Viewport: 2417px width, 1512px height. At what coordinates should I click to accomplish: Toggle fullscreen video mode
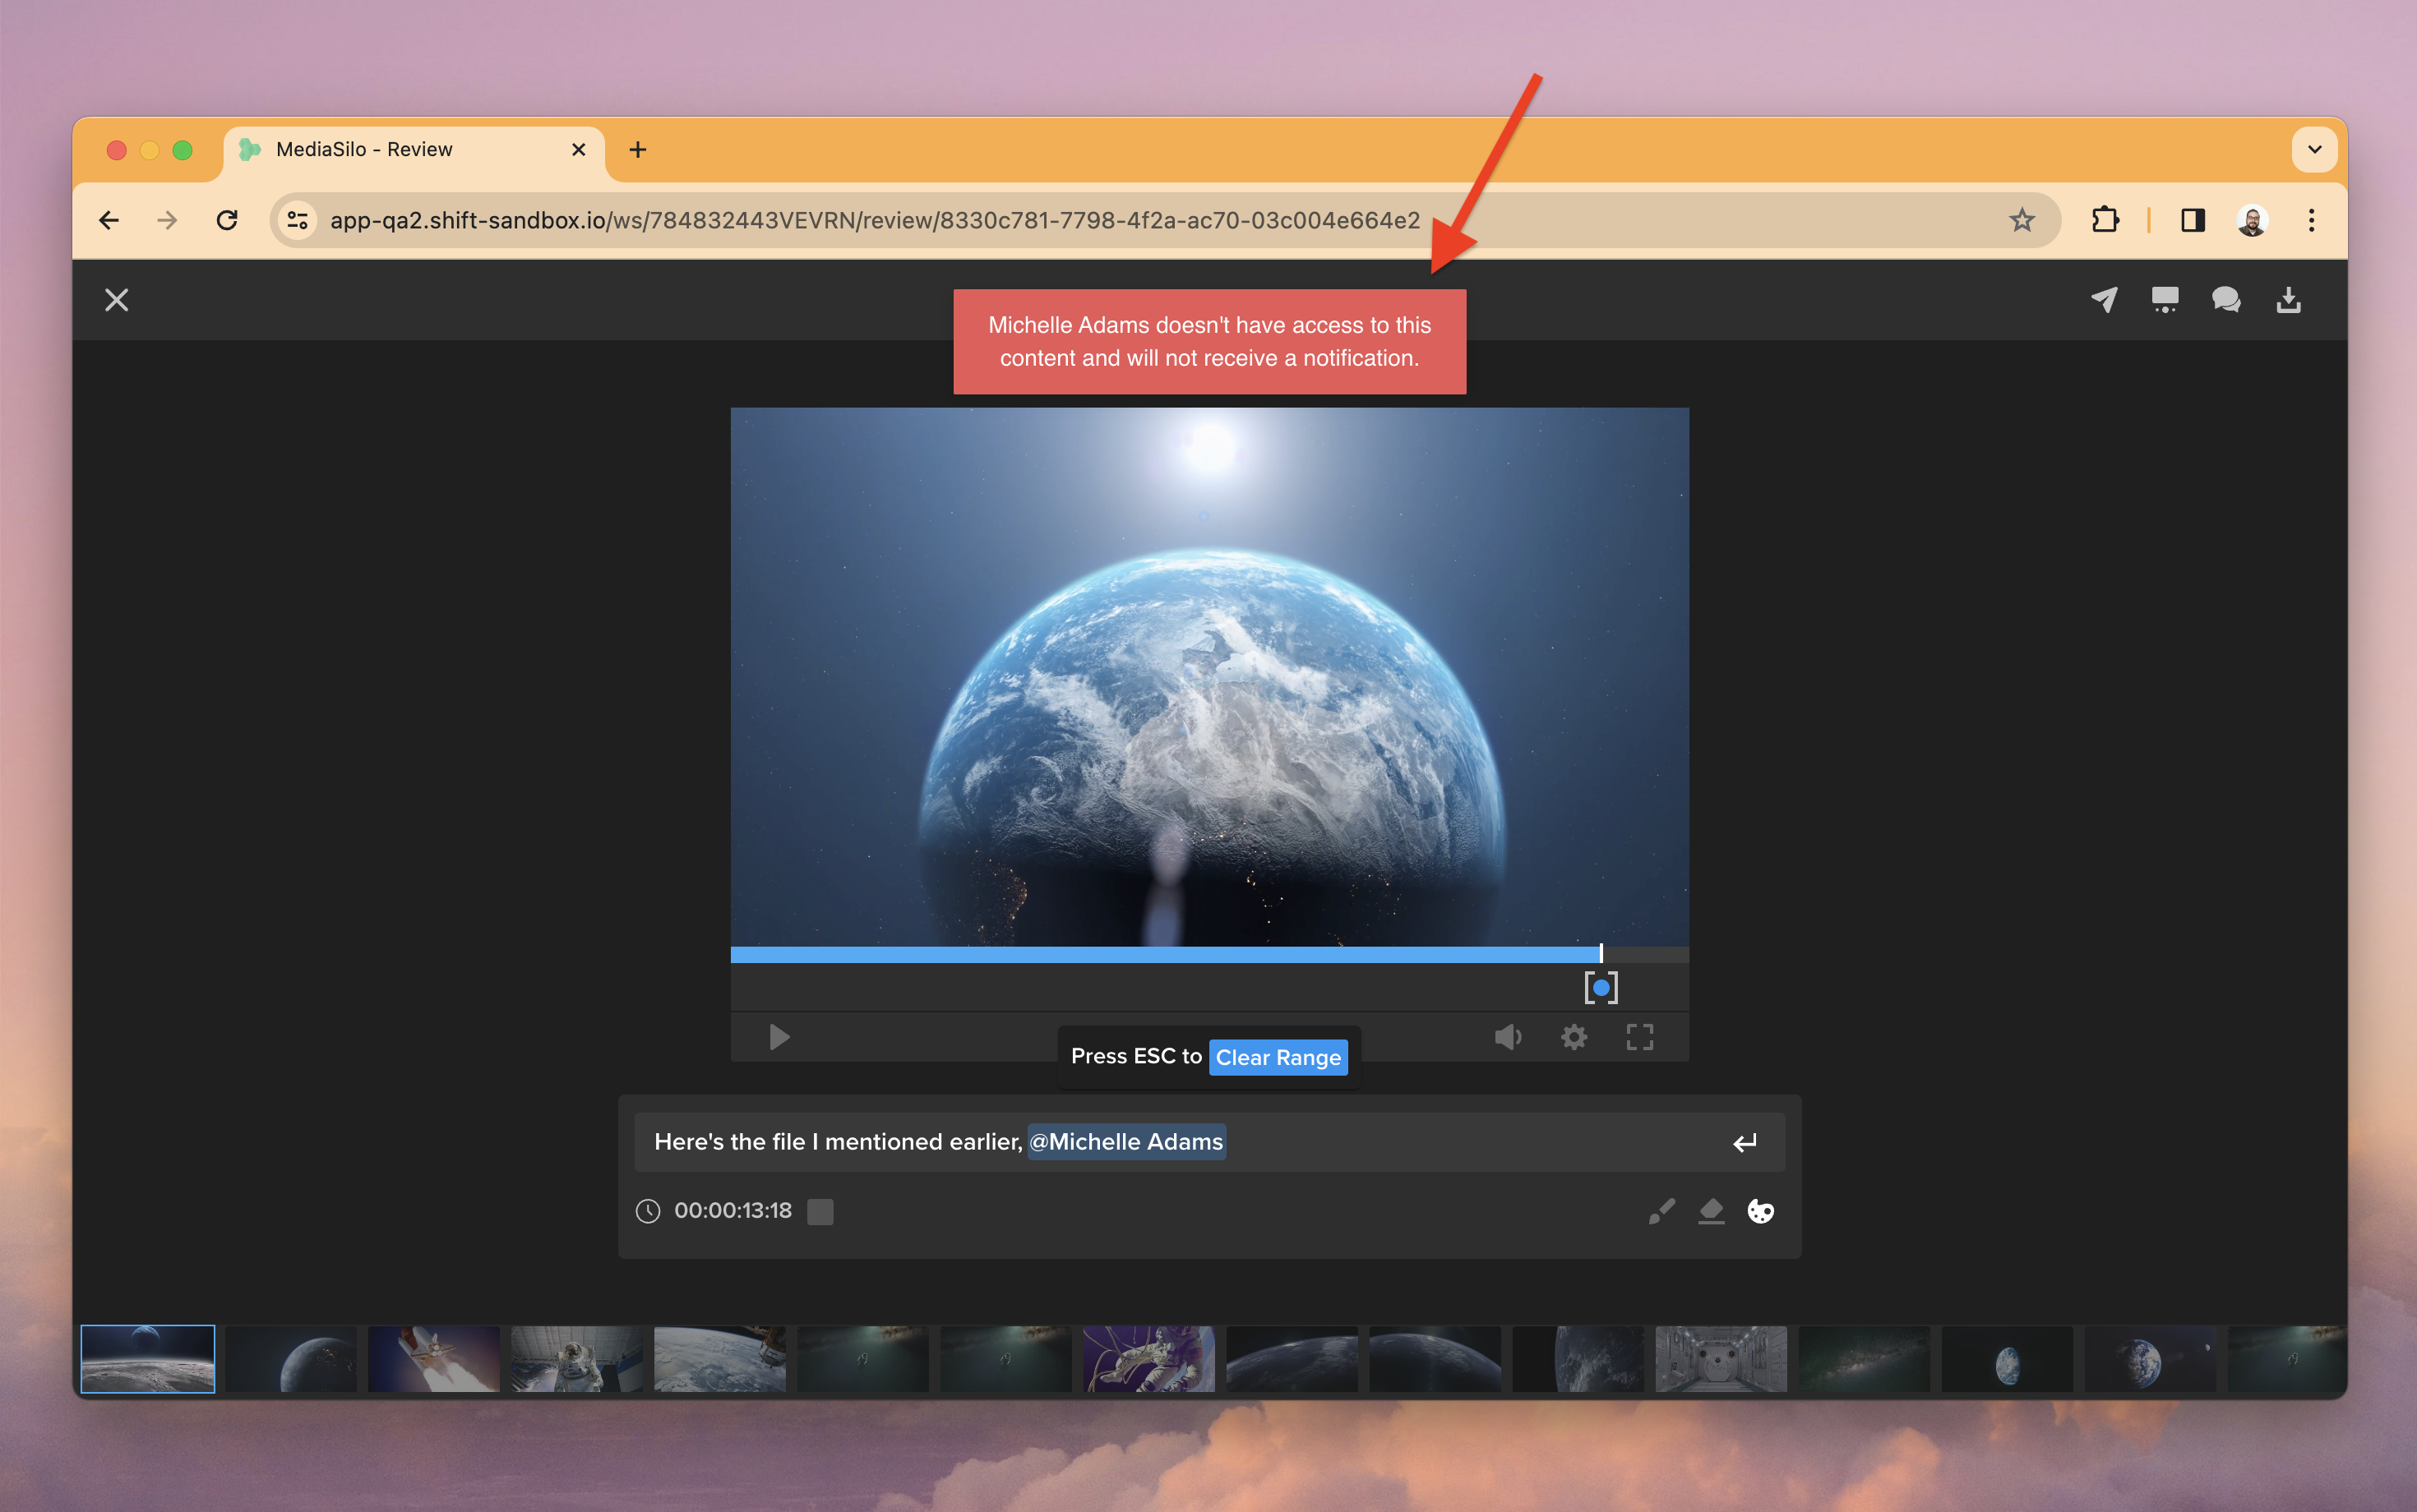click(1639, 1037)
